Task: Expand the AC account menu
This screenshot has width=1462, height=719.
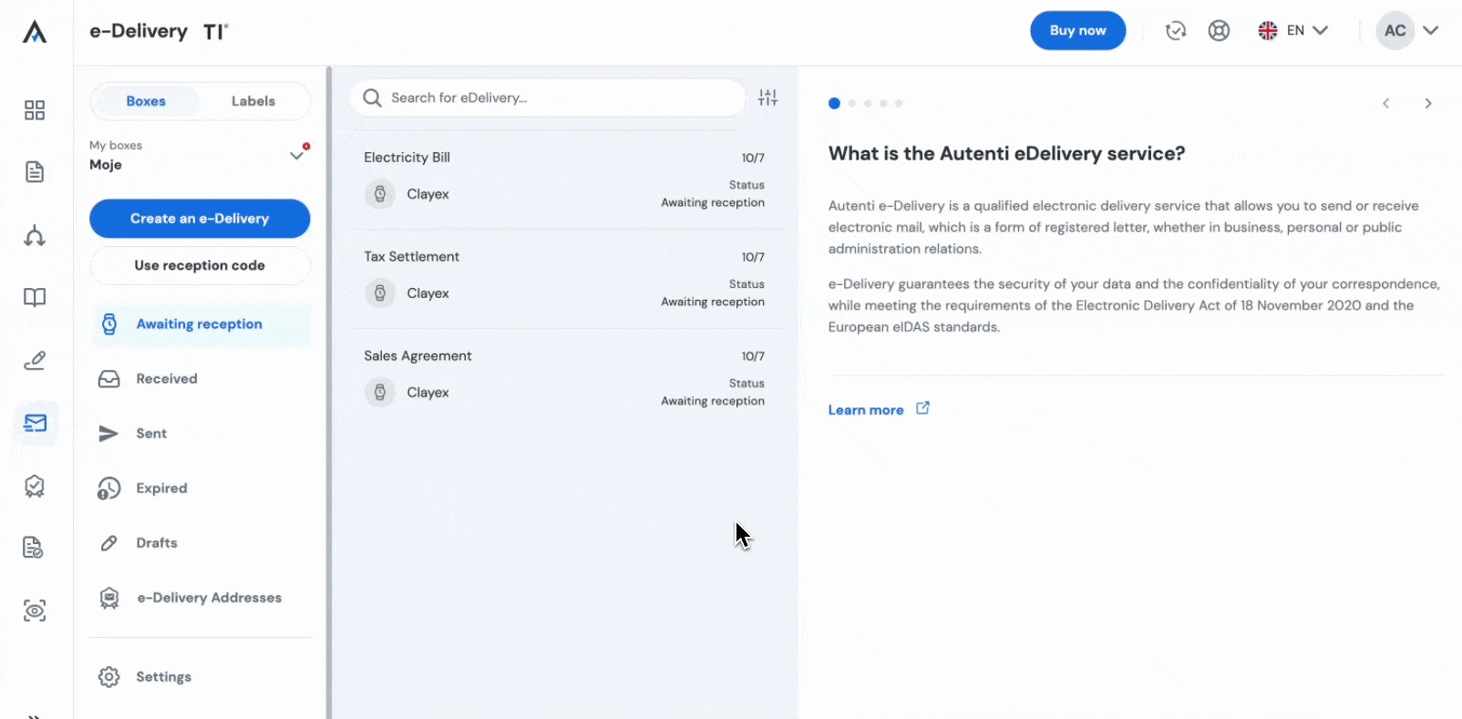Action: click(x=1408, y=31)
